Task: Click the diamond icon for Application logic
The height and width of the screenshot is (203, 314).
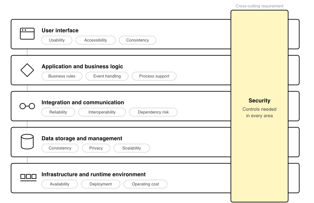Action: click(27, 70)
